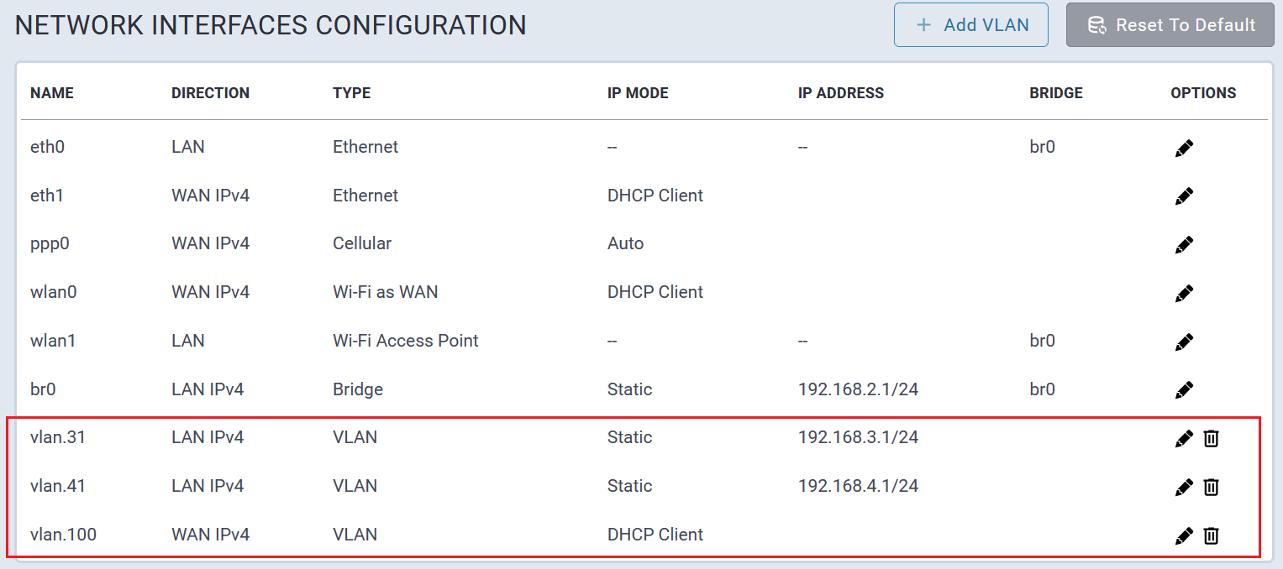Viewport: 1283px width, 569px height.
Task: Click the Wi-Fi Access Point type cell
Action: (405, 341)
